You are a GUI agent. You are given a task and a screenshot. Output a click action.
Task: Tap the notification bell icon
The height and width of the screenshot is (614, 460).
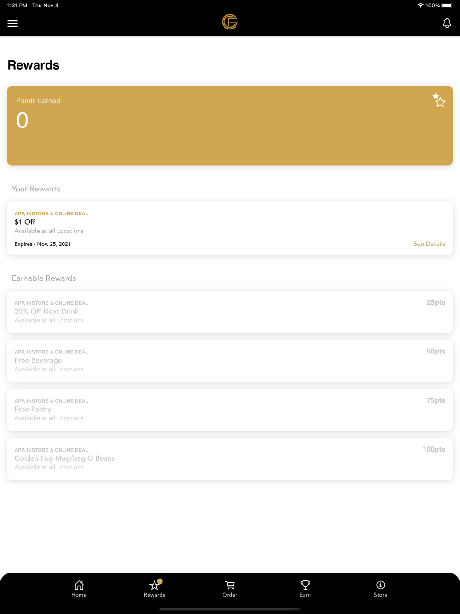coord(447,23)
